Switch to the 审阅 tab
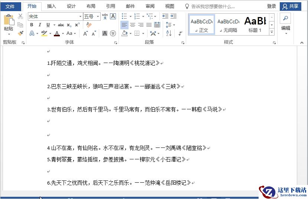The width and height of the screenshot is (308, 199). coord(150,6)
